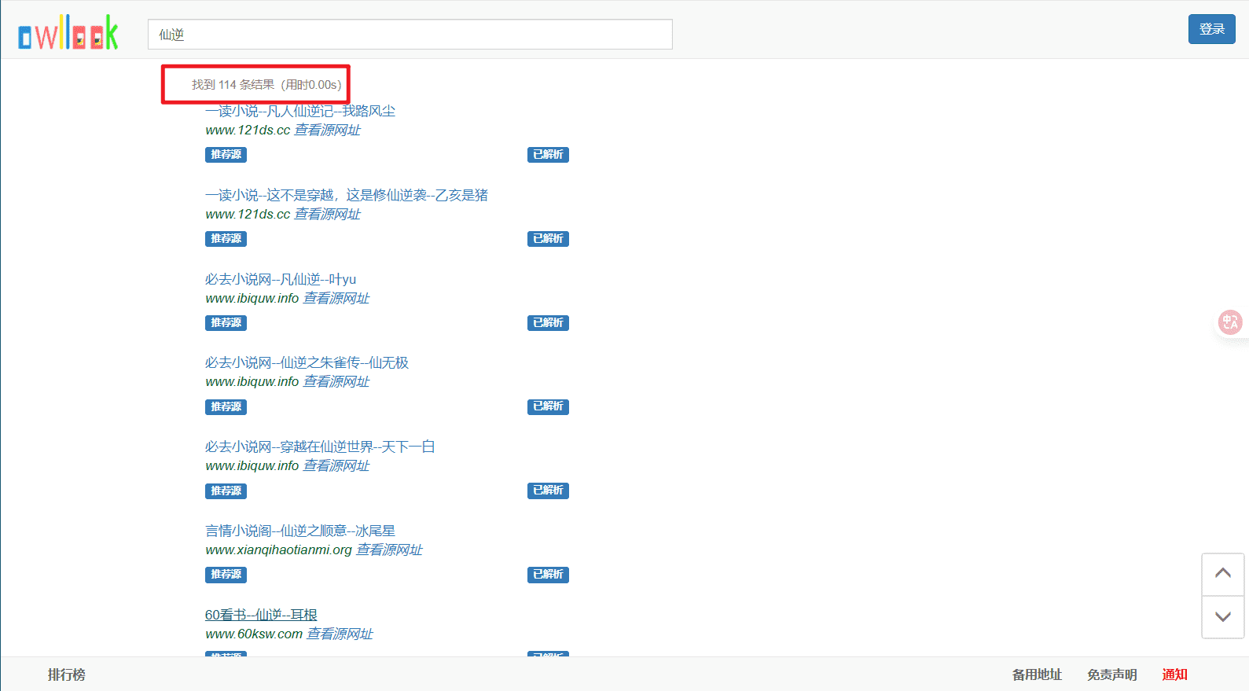Click 已解析 badge for 穿越在仙逆世界

(548, 491)
